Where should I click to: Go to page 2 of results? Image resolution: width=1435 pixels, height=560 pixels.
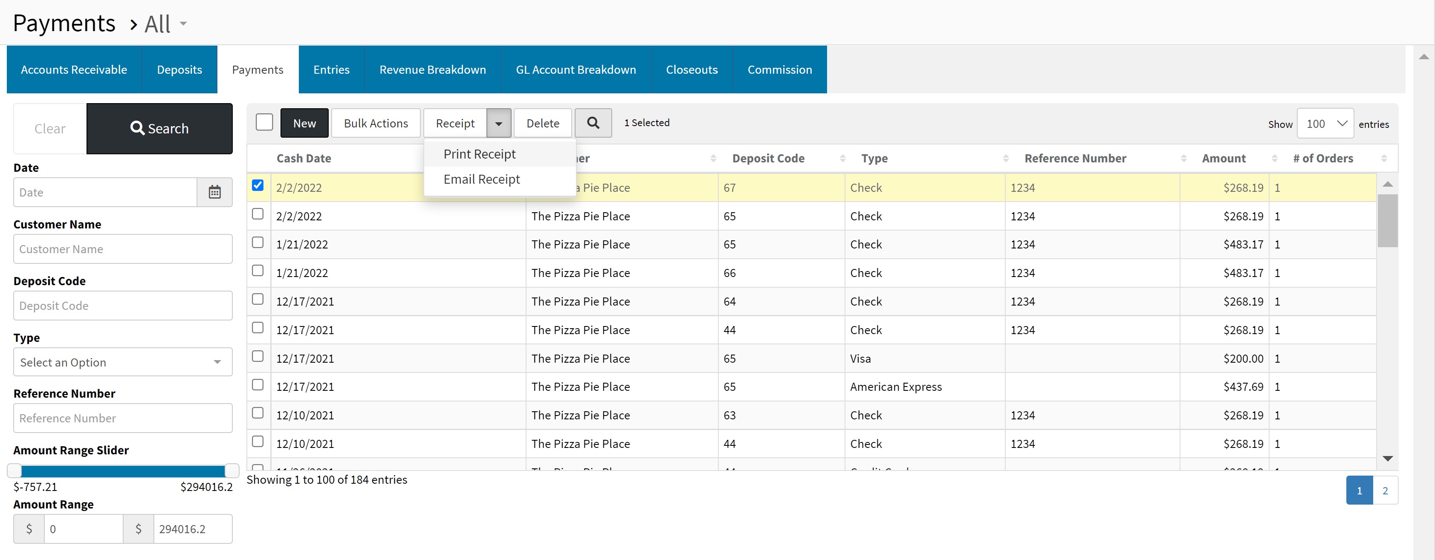tap(1385, 491)
